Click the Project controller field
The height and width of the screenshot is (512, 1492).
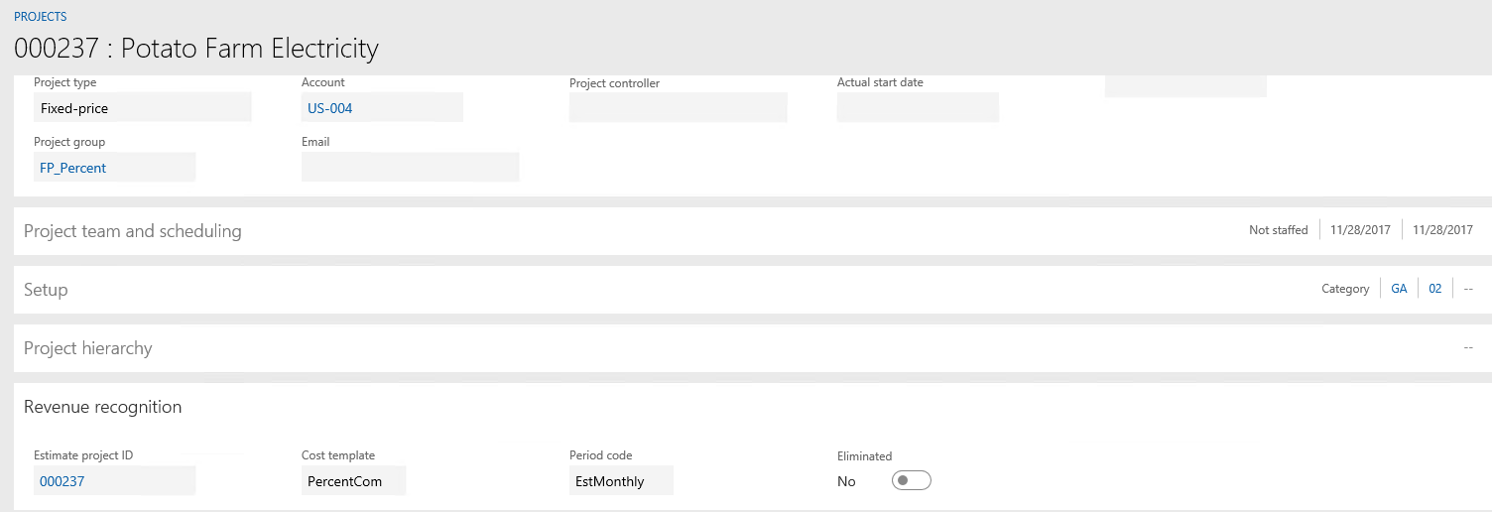coord(678,108)
